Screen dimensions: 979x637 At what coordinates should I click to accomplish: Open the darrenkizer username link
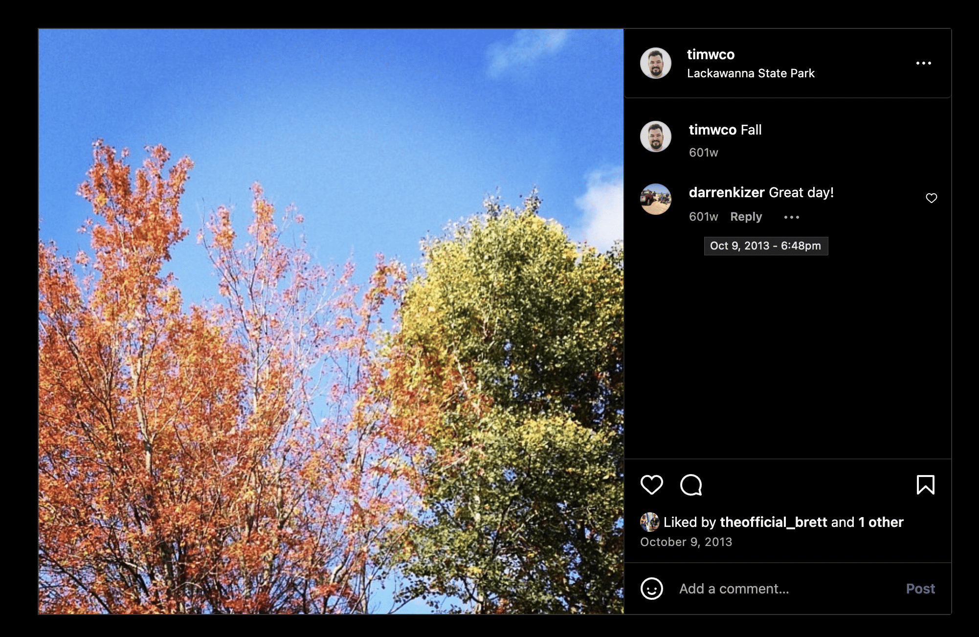tap(726, 192)
